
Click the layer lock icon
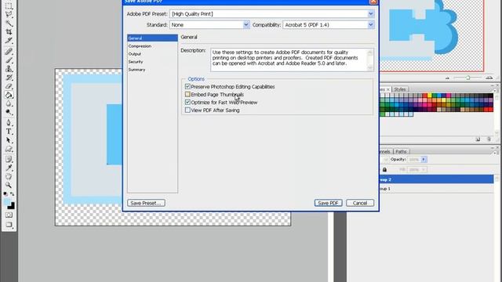point(384,169)
